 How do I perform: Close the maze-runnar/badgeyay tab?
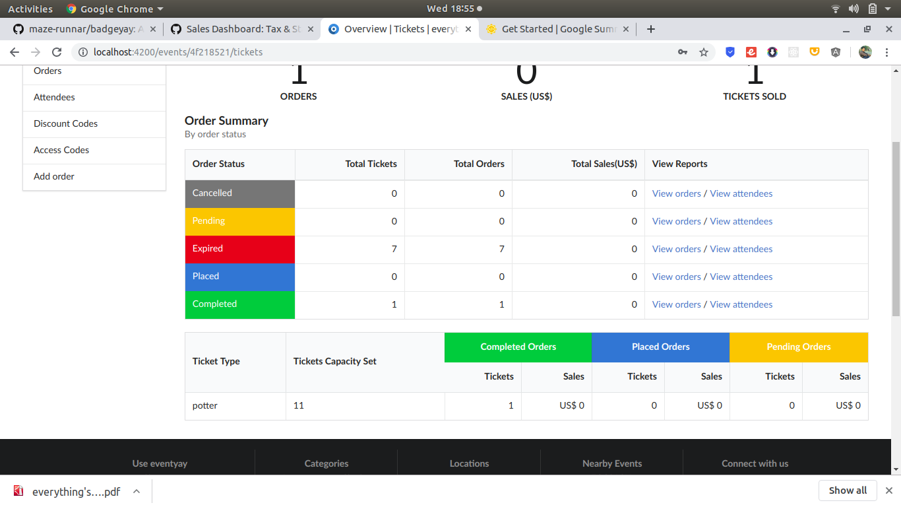153,29
